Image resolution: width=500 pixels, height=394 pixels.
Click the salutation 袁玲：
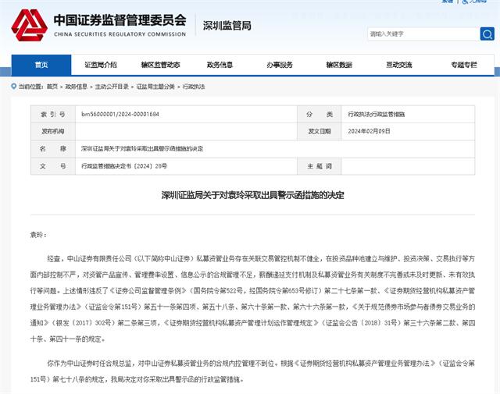pos(38,235)
